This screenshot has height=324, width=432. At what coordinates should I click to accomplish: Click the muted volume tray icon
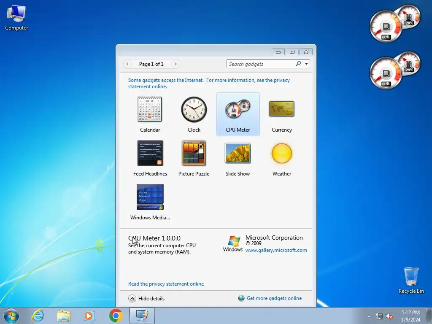[389, 316]
